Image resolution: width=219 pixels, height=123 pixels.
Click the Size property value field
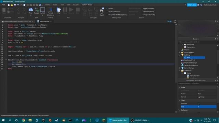[207, 107]
